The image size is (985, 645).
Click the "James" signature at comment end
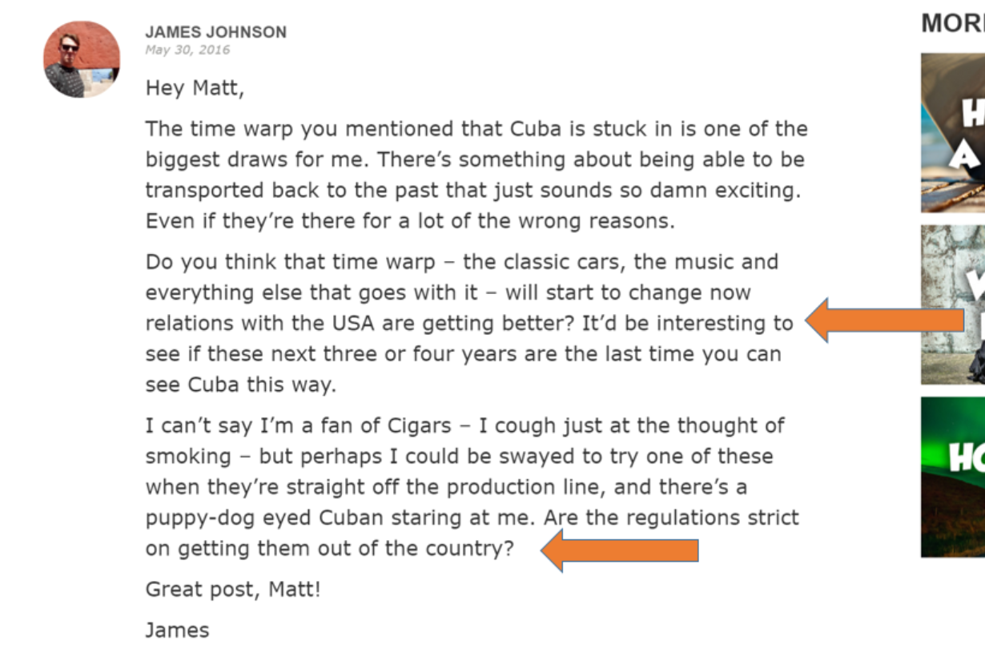(177, 630)
